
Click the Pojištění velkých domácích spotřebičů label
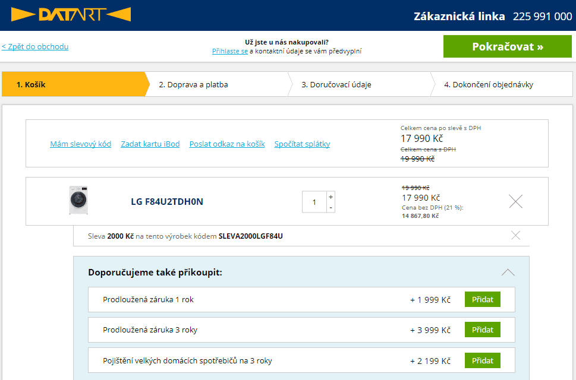point(187,360)
